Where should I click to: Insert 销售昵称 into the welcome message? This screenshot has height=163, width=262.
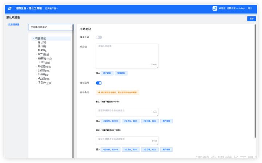[x=121, y=73]
